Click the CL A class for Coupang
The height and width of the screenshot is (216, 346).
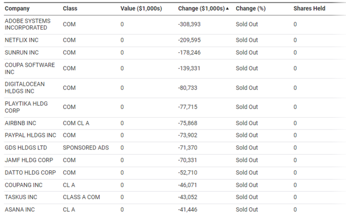point(69,185)
